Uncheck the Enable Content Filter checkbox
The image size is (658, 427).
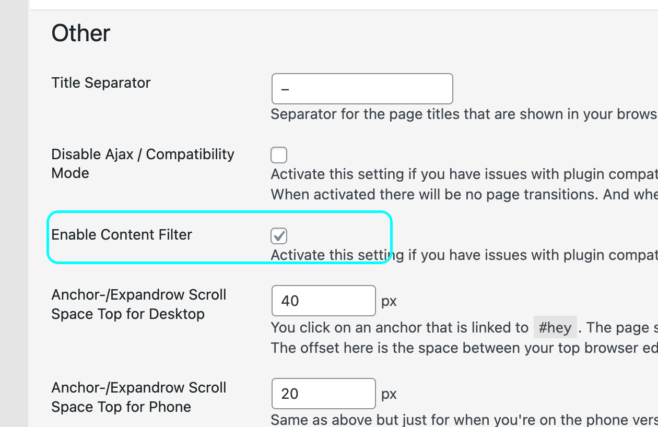[x=279, y=236]
